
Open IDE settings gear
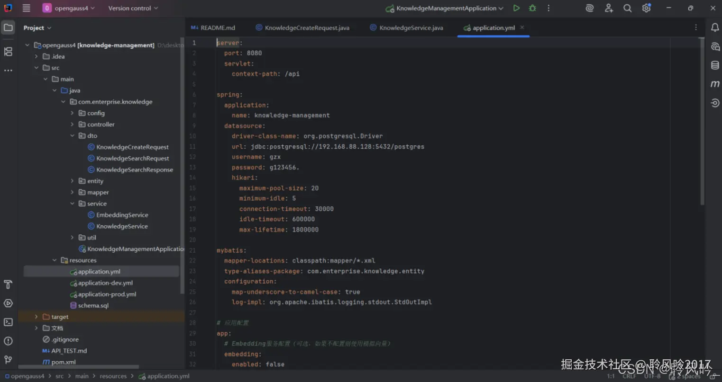tap(646, 8)
